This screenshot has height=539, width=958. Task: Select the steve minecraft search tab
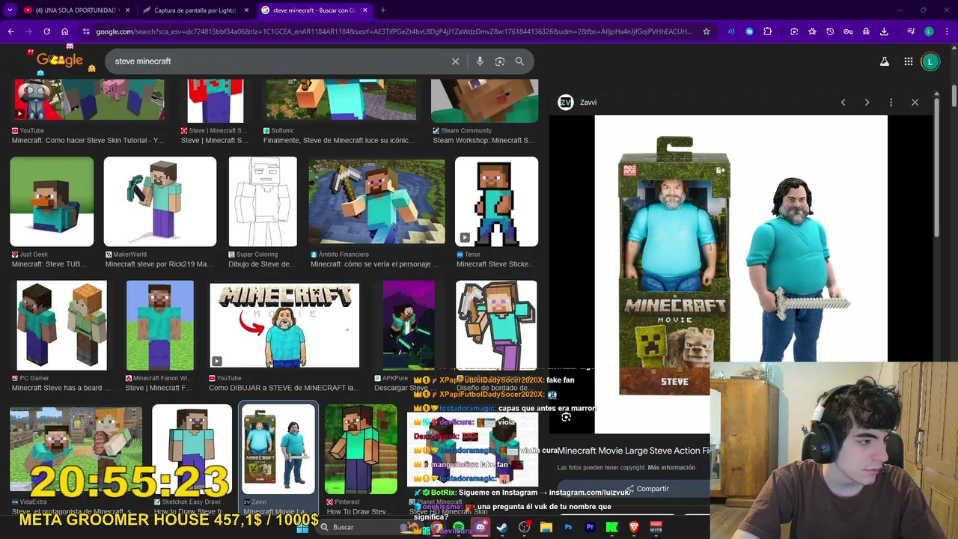pyautogui.click(x=314, y=10)
